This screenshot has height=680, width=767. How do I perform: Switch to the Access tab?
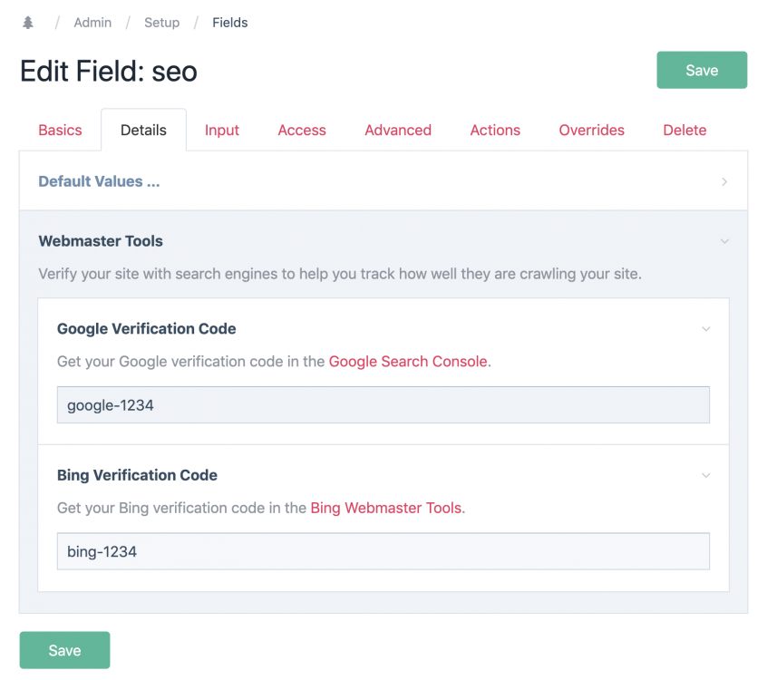click(301, 130)
